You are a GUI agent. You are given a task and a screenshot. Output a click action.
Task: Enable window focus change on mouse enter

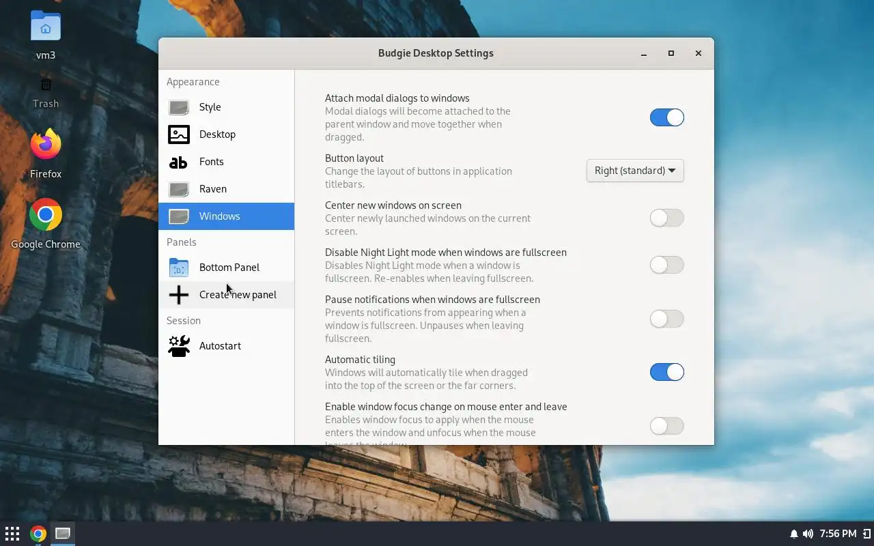(x=667, y=426)
